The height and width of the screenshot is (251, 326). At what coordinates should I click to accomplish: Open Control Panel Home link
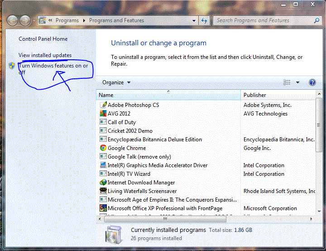(43, 39)
